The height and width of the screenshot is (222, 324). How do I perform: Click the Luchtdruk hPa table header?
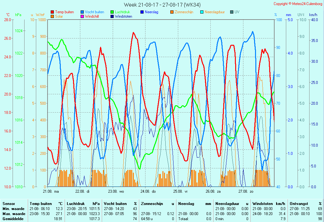point(83,204)
